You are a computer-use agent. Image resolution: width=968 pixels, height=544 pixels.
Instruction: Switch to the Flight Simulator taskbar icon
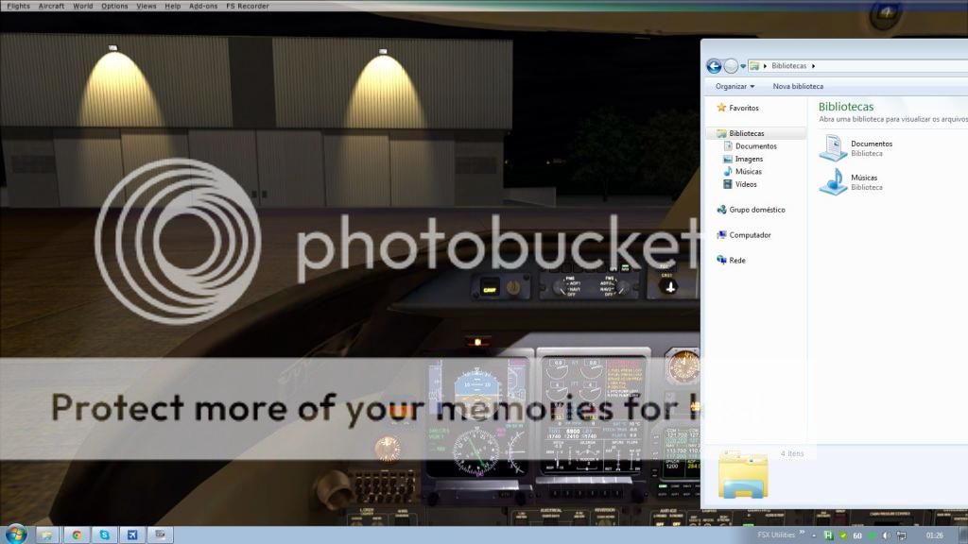click(x=132, y=535)
